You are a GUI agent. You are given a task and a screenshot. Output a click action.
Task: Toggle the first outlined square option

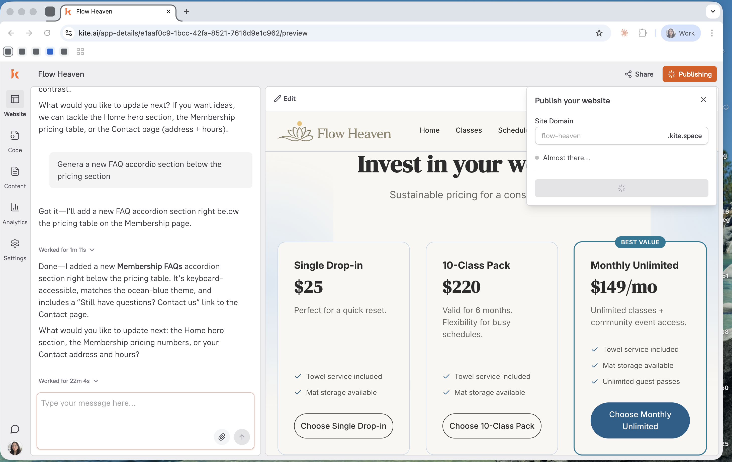click(8, 51)
